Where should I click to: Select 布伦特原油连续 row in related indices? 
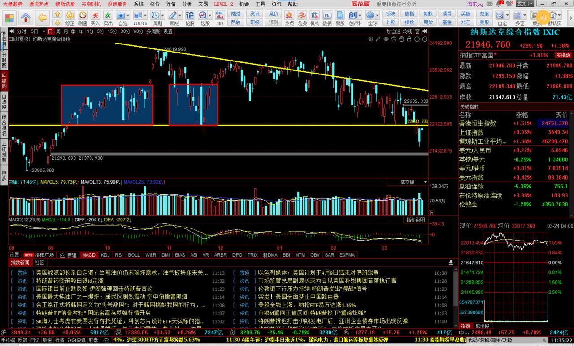(x=516, y=196)
